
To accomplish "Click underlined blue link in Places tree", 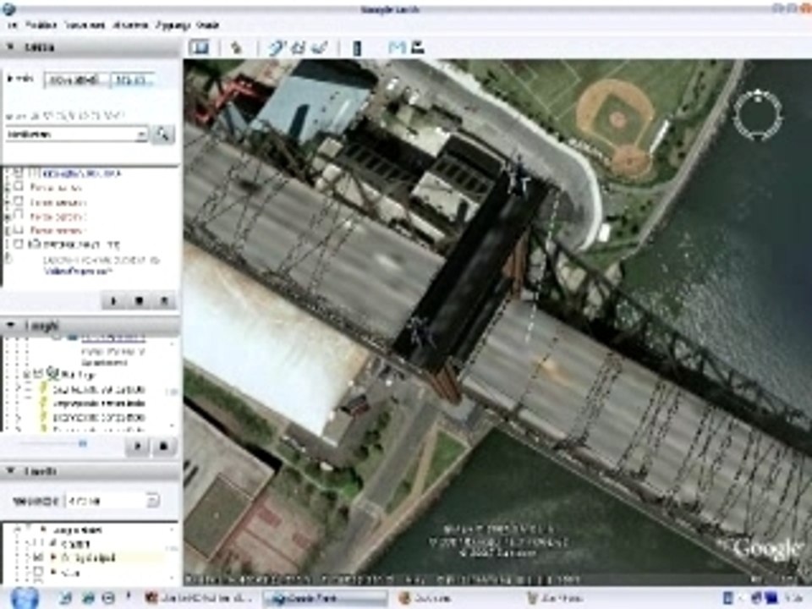I will 112,338.
